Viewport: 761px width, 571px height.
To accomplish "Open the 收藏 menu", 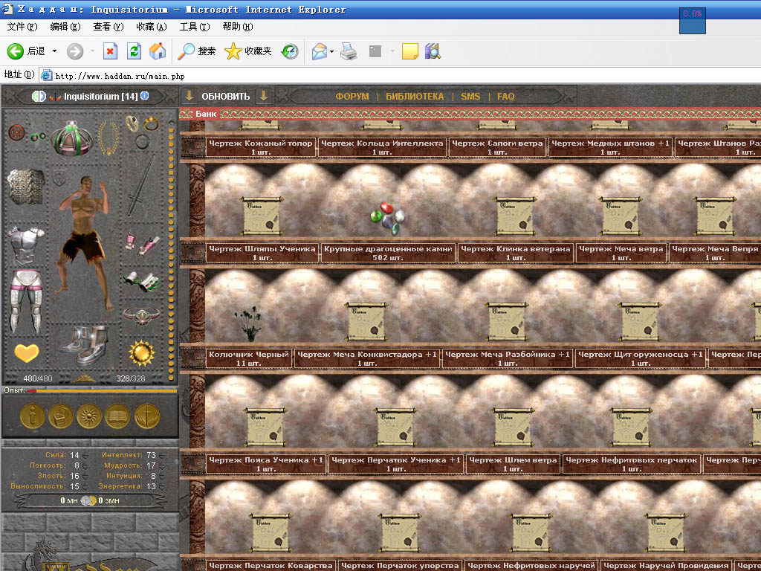I will [152, 27].
